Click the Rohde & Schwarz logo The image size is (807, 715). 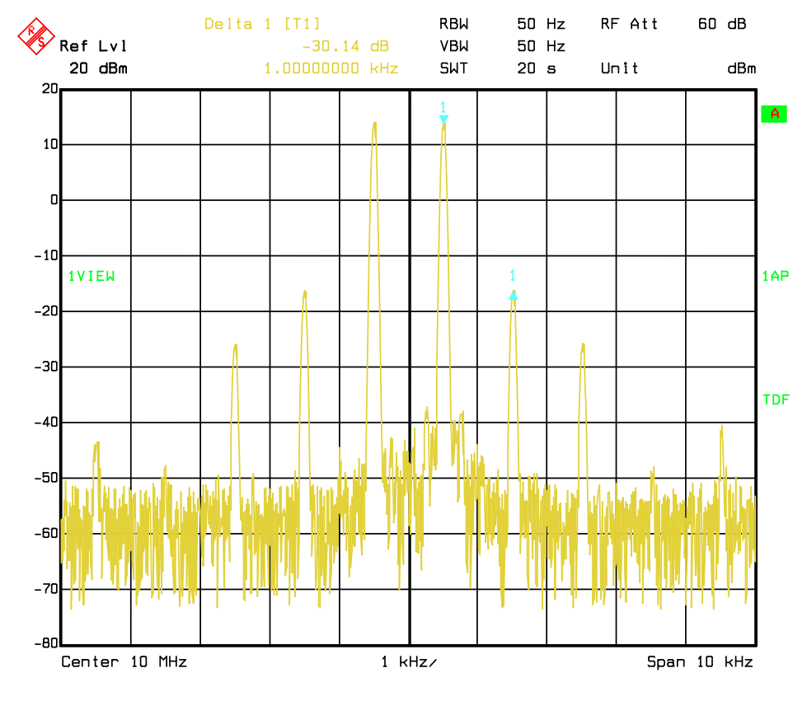coord(36,36)
